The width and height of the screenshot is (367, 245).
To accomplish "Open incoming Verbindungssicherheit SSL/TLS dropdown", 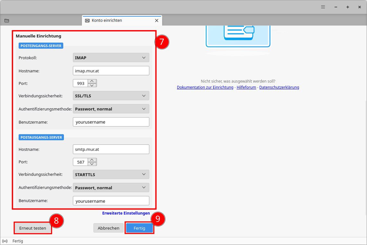I will 111,96.
